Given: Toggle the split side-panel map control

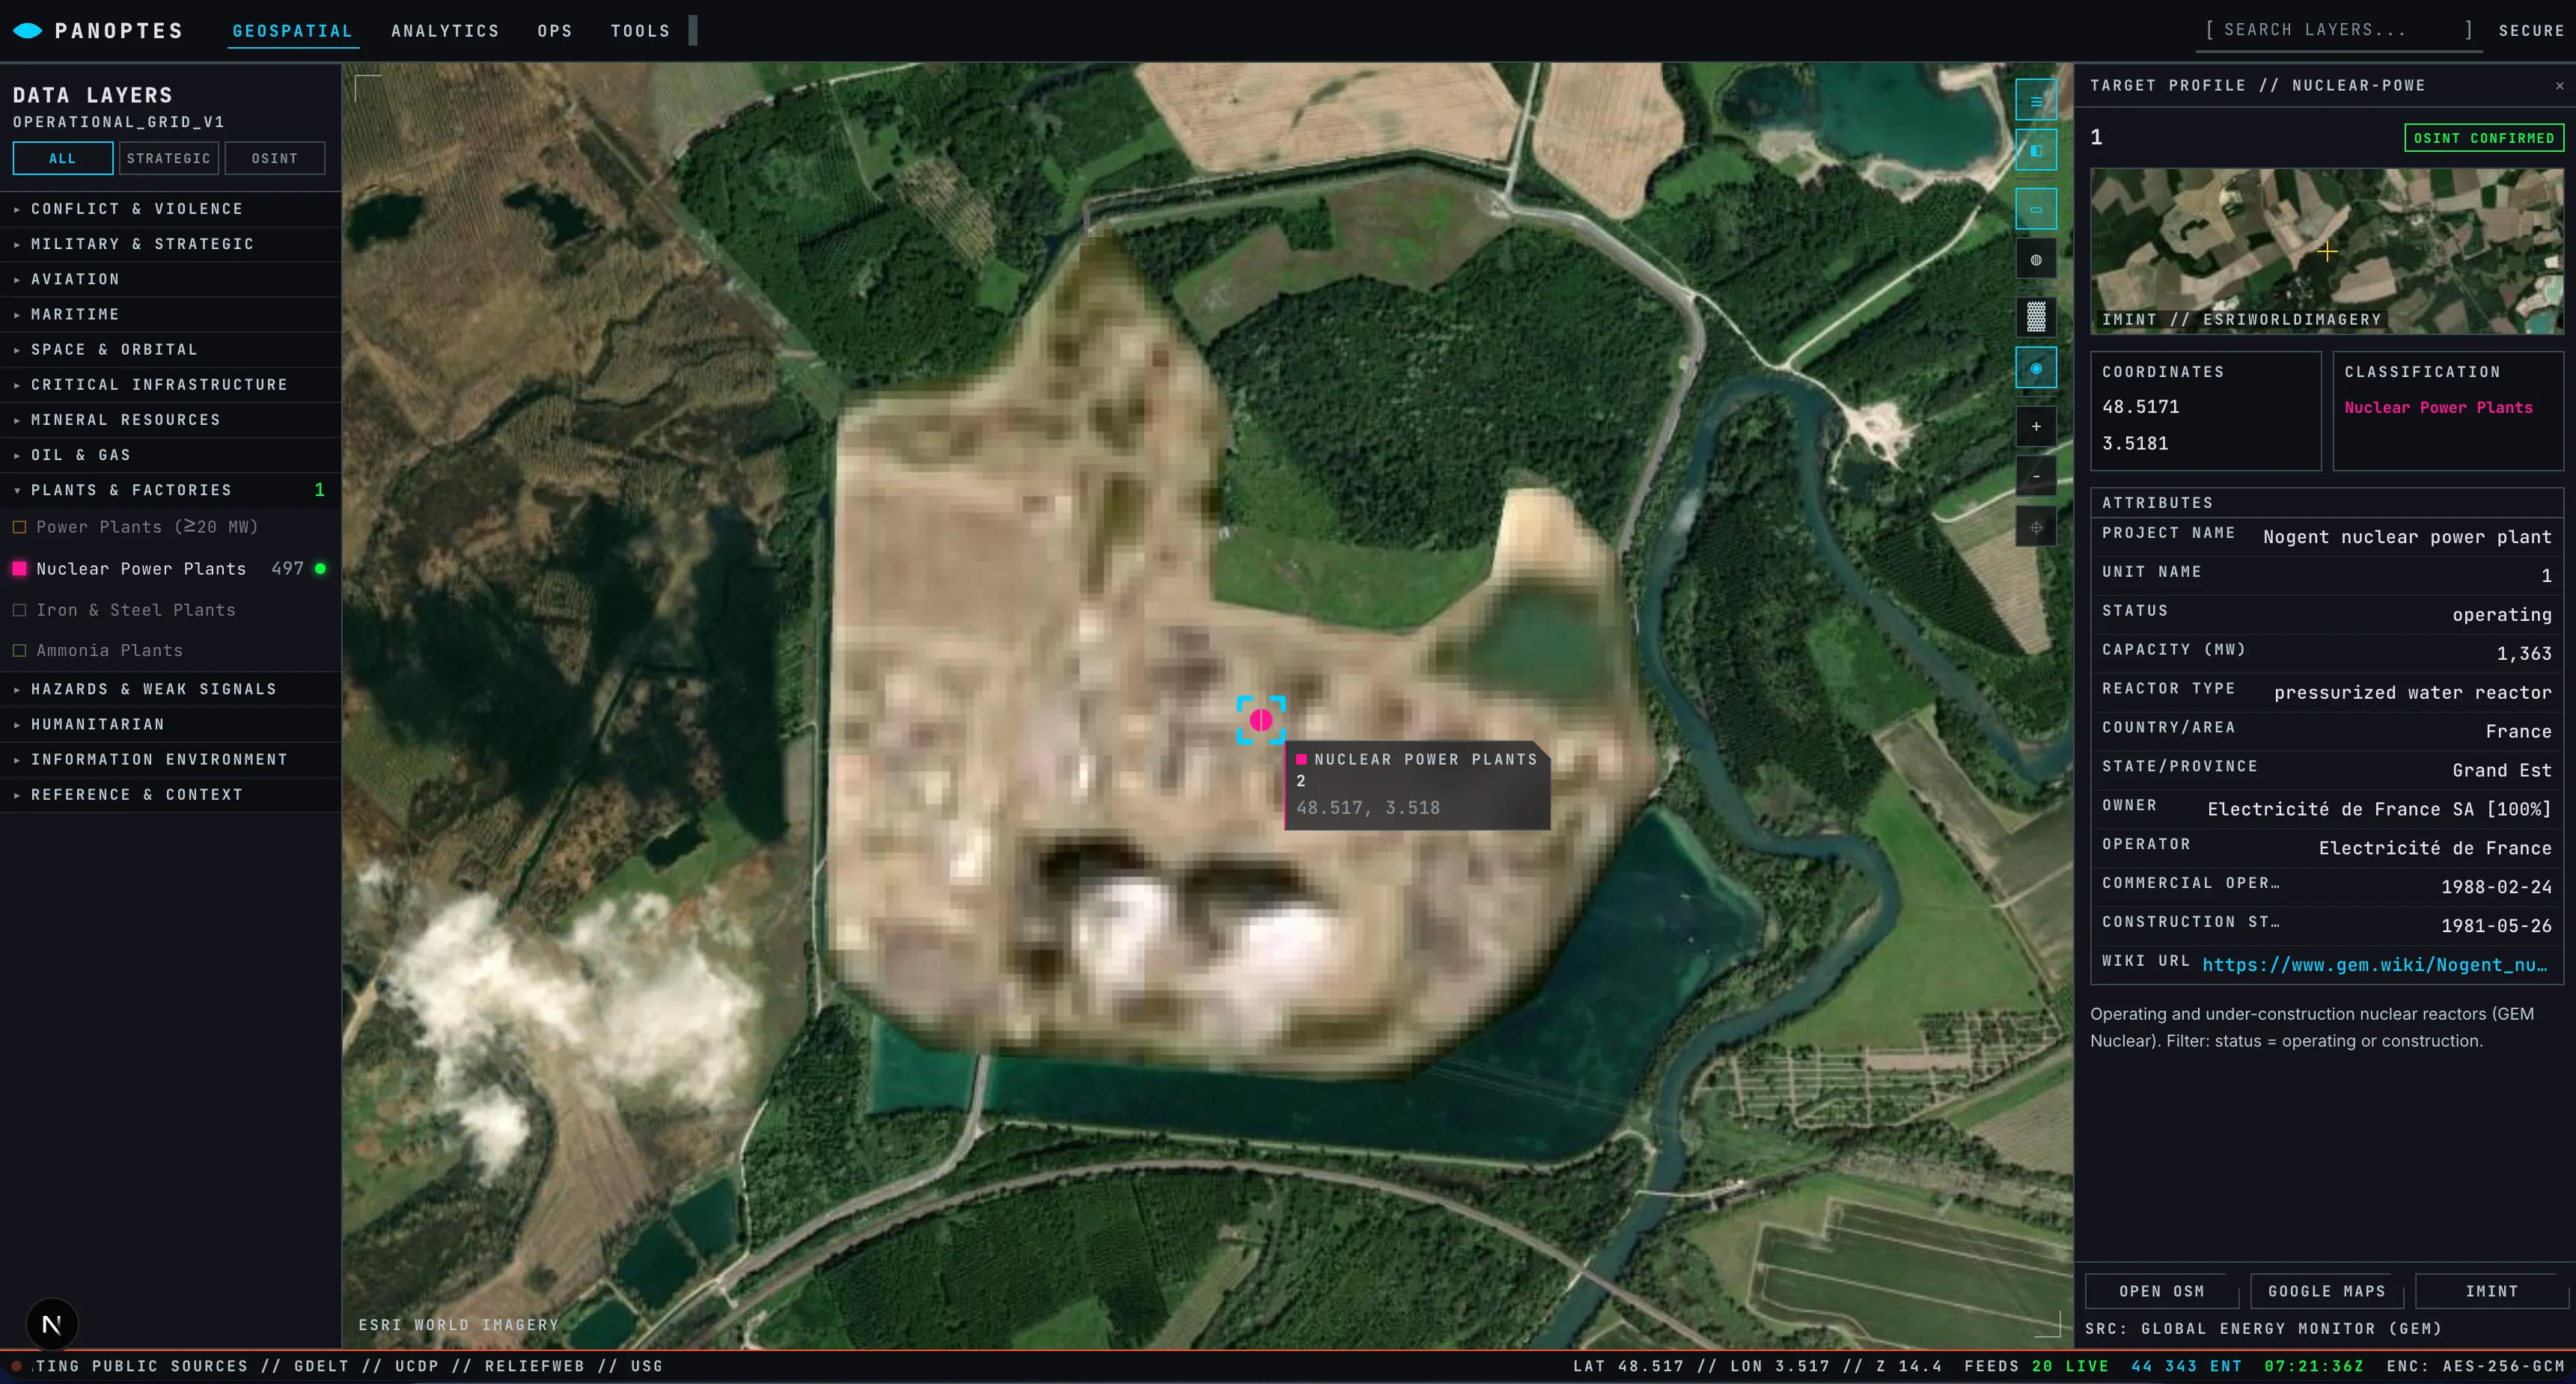Looking at the screenshot, I should pos(2035,150).
